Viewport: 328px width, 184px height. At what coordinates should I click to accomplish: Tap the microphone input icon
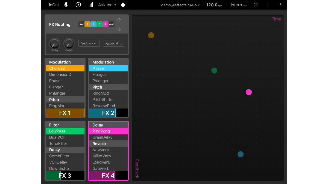(x=66, y=5)
